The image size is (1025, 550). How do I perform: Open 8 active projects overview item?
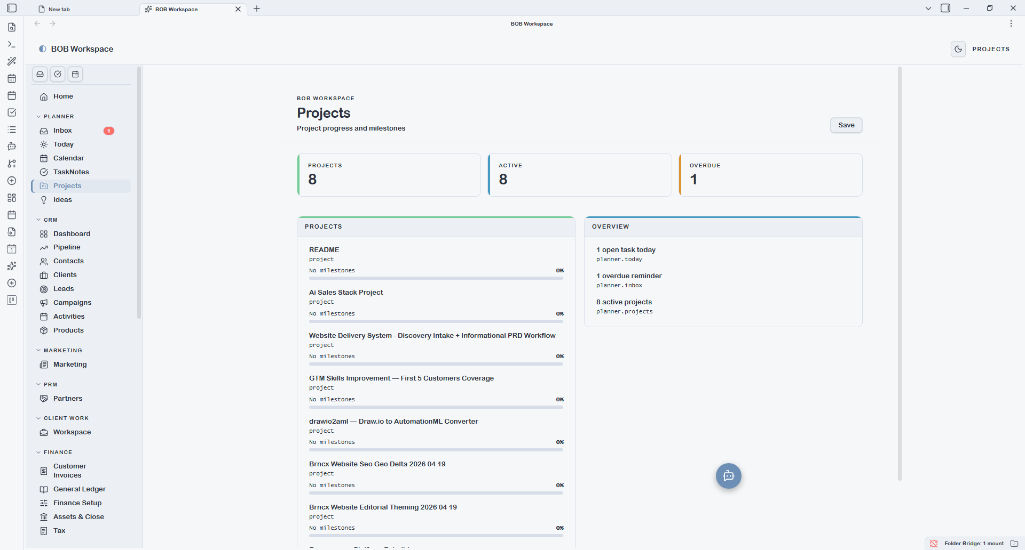click(x=624, y=302)
